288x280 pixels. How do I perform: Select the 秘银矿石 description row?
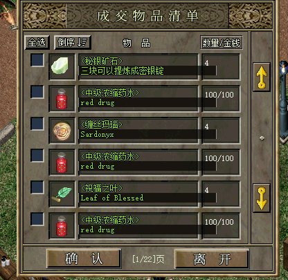coord(138,67)
